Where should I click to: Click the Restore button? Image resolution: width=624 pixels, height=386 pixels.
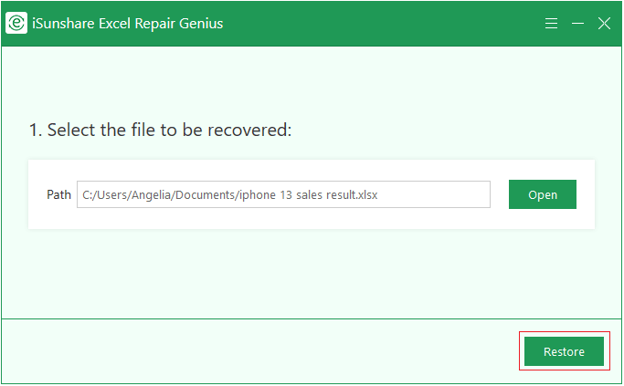pyautogui.click(x=564, y=351)
